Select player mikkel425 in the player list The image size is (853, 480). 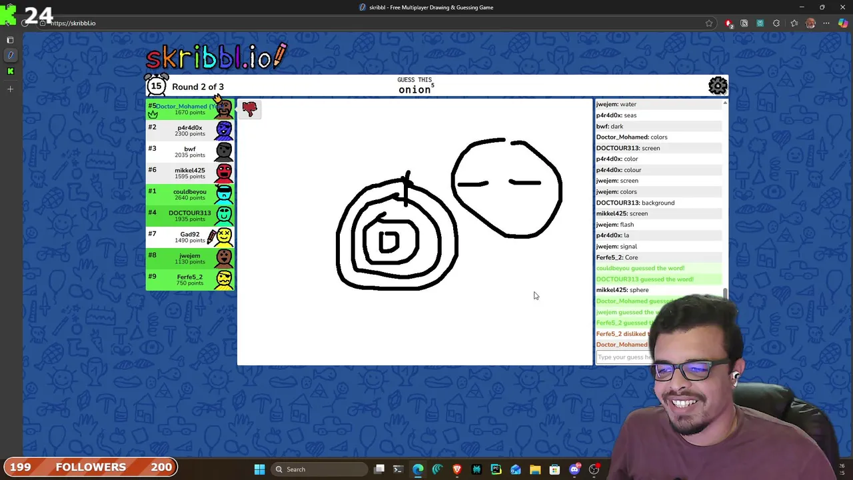tap(190, 173)
